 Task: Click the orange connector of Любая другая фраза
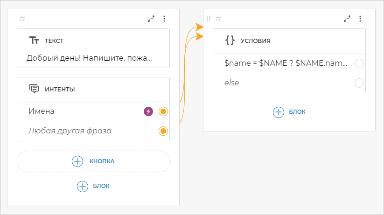163,131
